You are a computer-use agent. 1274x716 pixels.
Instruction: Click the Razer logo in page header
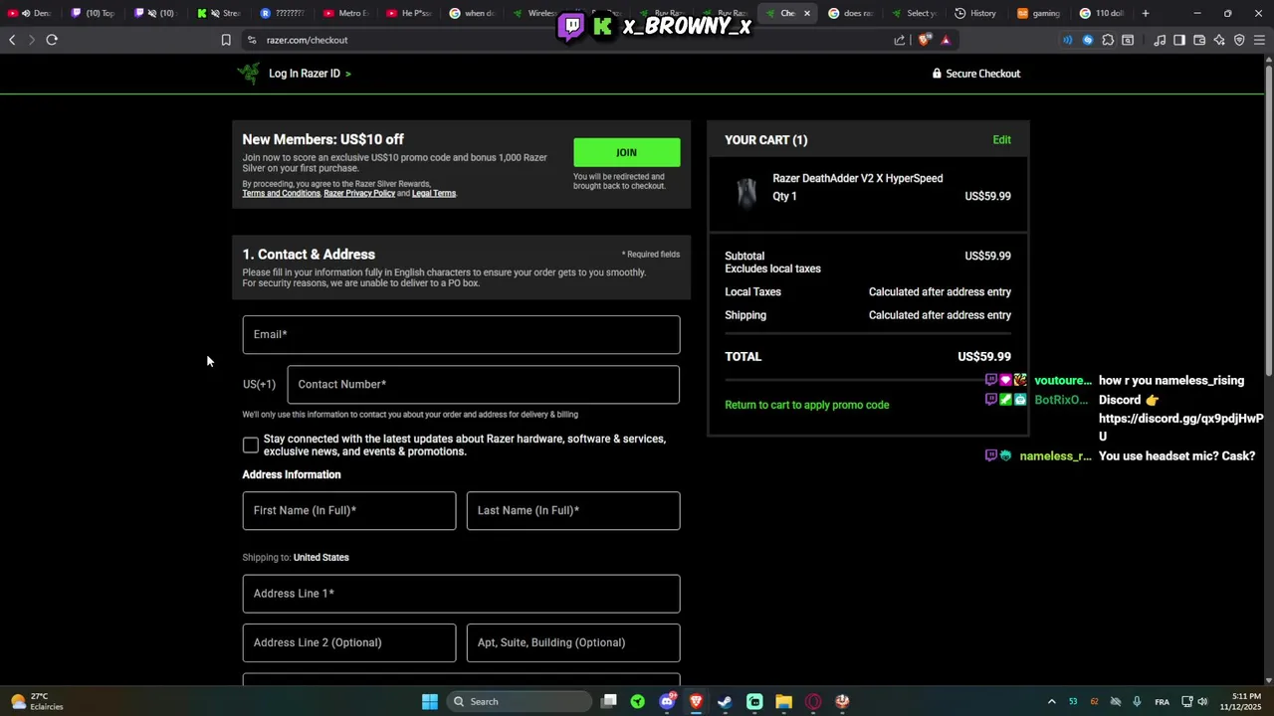click(x=248, y=74)
